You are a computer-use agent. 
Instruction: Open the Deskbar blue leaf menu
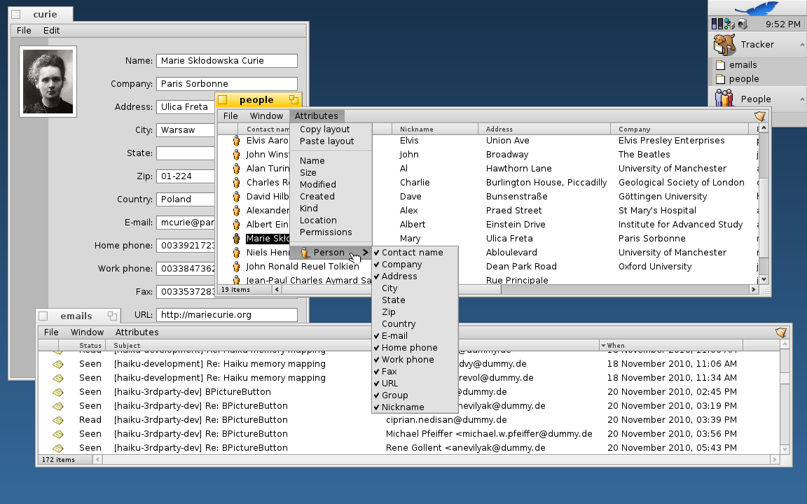(757, 8)
